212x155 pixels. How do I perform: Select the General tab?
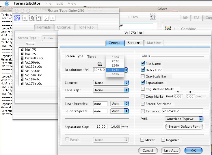115,43
